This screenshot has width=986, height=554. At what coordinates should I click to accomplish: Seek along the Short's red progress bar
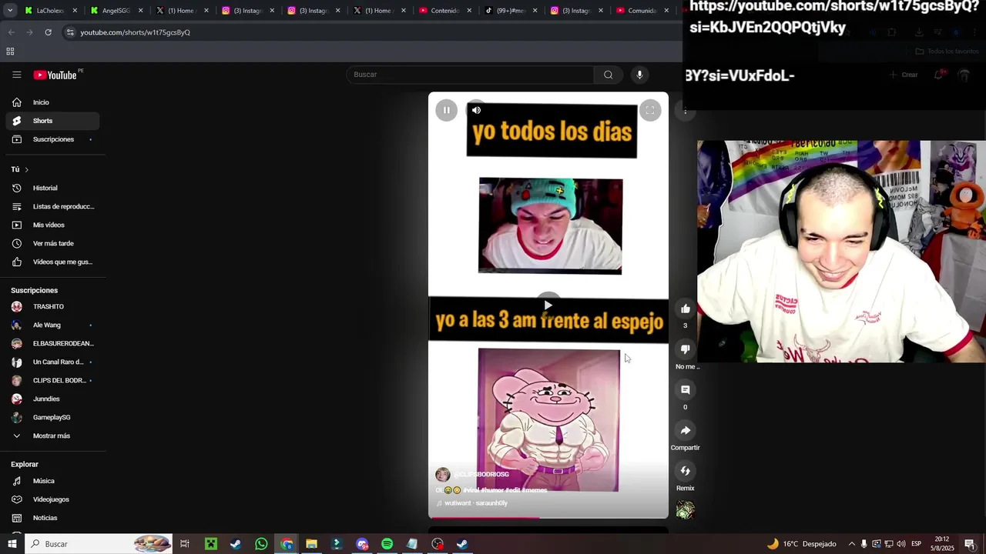click(548, 517)
